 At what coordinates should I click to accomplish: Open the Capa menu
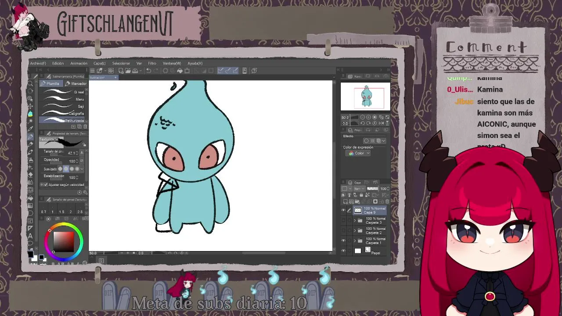coord(99,63)
